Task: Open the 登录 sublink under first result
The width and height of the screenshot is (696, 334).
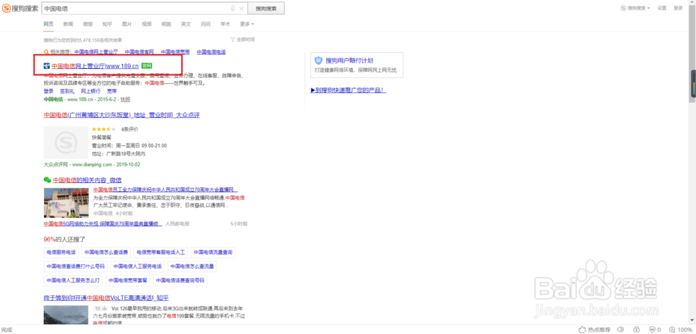Action: [49, 91]
